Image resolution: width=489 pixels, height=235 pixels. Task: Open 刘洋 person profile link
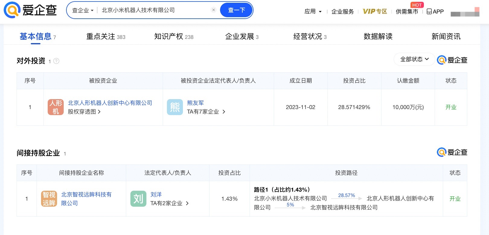click(x=156, y=195)
